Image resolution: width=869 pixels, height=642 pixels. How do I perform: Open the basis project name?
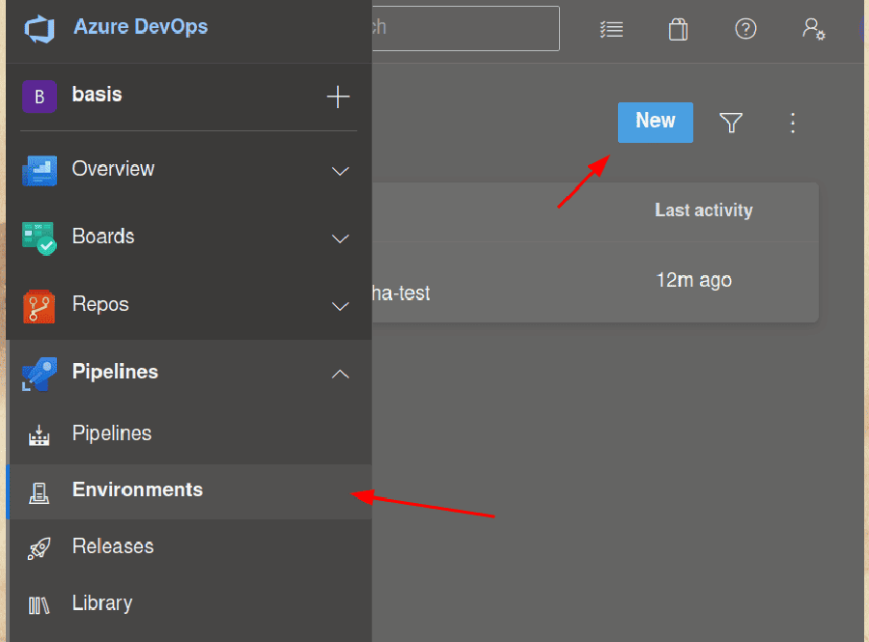click(x=97, y=95)
